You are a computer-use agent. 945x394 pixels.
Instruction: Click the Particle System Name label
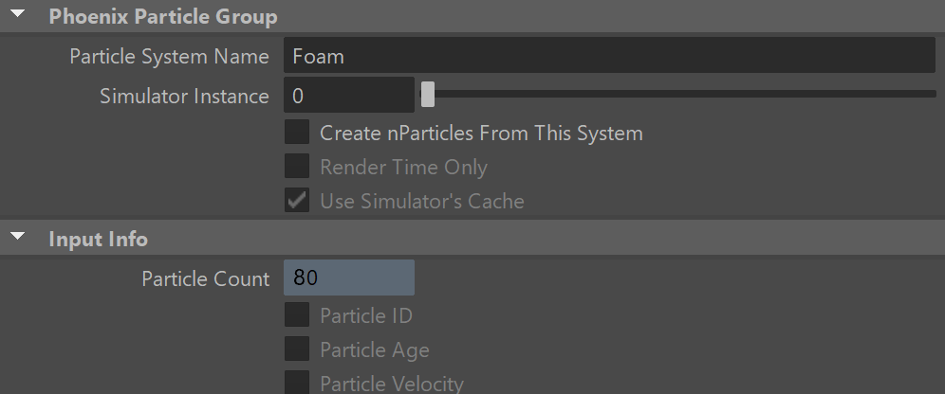(169, 57)
